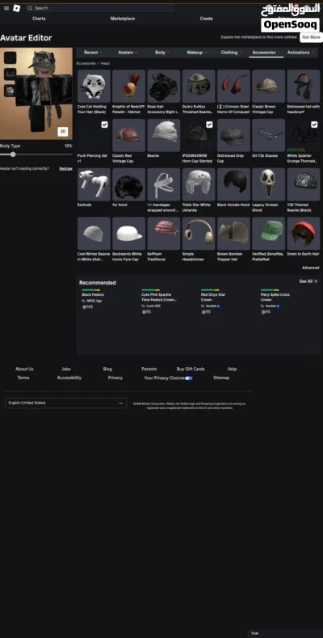Viewport: 323px width, 638px height.
Task: Open Red Onyx Star Crown item
Action: [x=213, y=297]
